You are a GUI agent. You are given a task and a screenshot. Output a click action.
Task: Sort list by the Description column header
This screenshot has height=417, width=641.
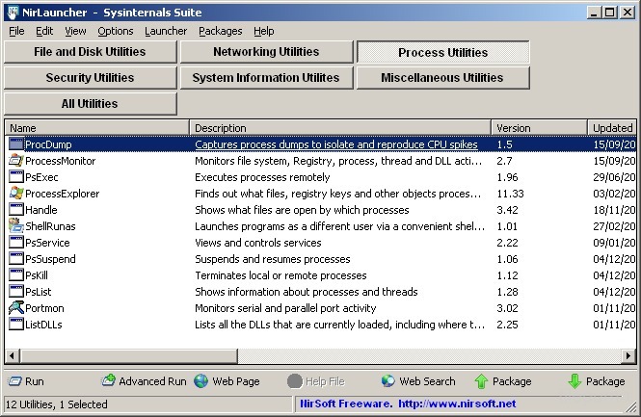[339, 128]
